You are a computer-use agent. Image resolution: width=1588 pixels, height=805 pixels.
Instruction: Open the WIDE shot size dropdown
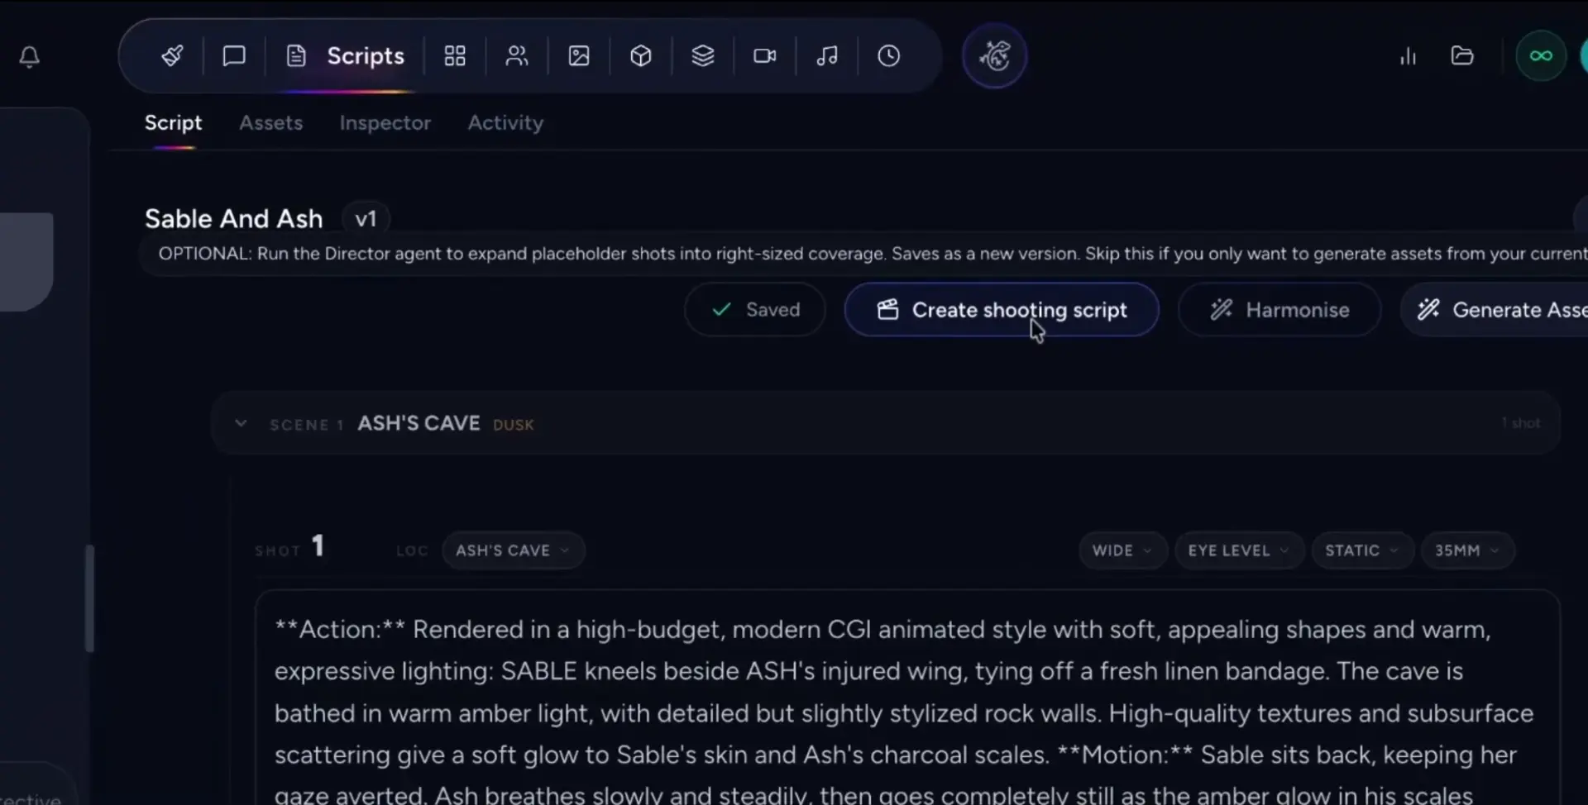[x=1122, y=550]
